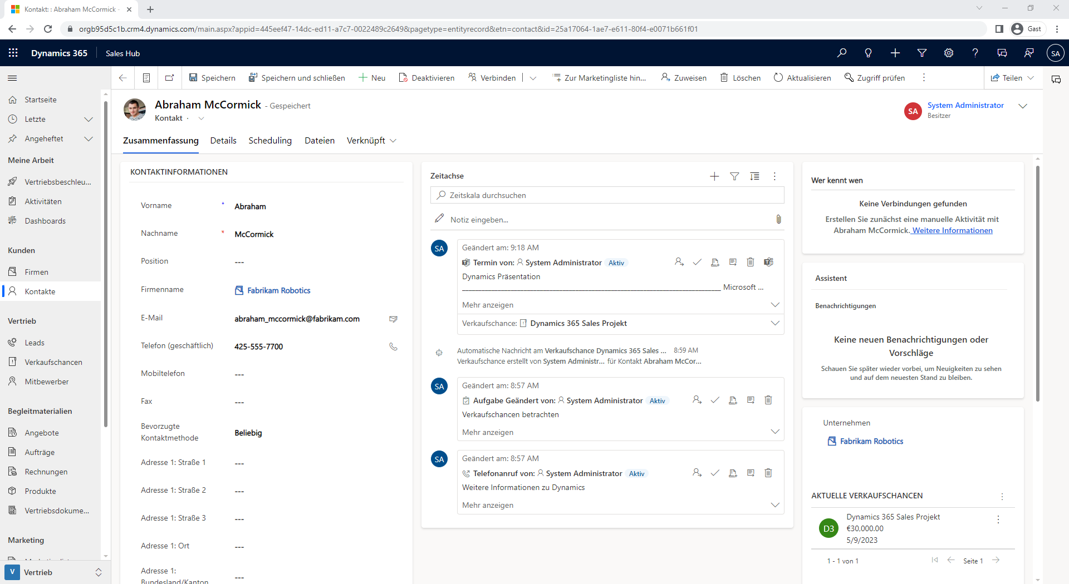
Task: Add a new timeline record with plus icon
Action: [714, 176]
